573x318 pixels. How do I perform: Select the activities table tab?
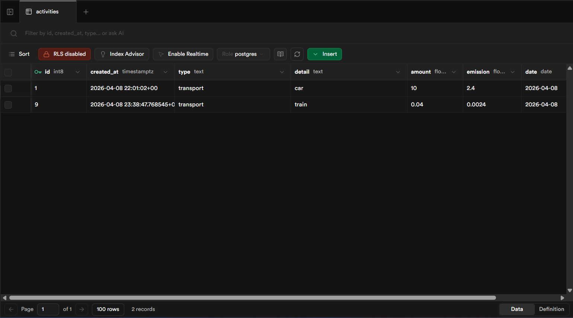[47, 12]
